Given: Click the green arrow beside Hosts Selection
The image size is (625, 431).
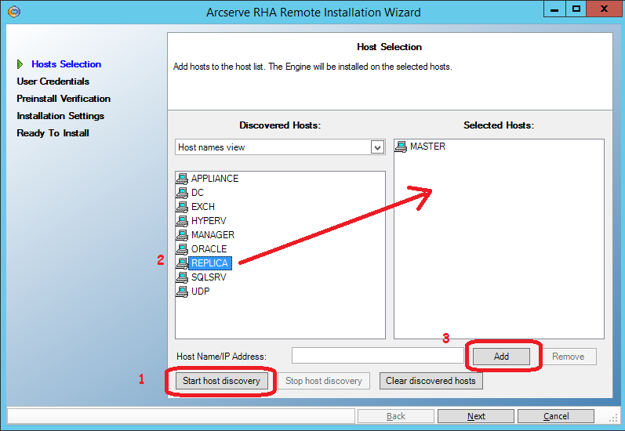Looking at the screenshot, I should coord(20,64).
